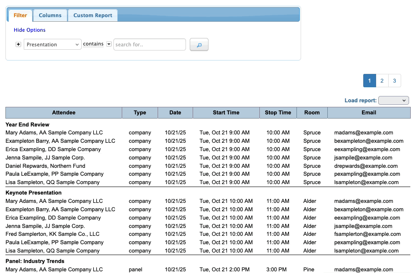Click the Hide Options link
The height and width of the screenshot is (273, 417).
pos(30,30)
